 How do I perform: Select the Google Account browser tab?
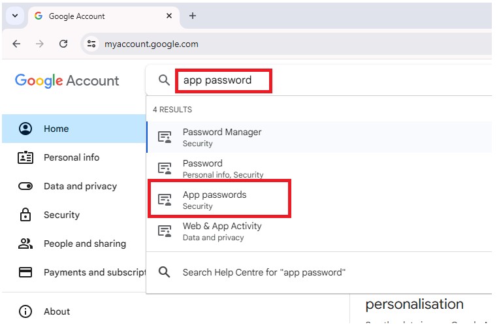(x=98, y=16)
